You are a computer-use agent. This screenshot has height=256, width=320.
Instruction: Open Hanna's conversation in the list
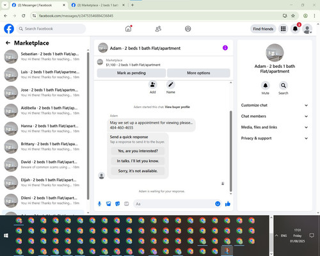click(x=43, y=129)
